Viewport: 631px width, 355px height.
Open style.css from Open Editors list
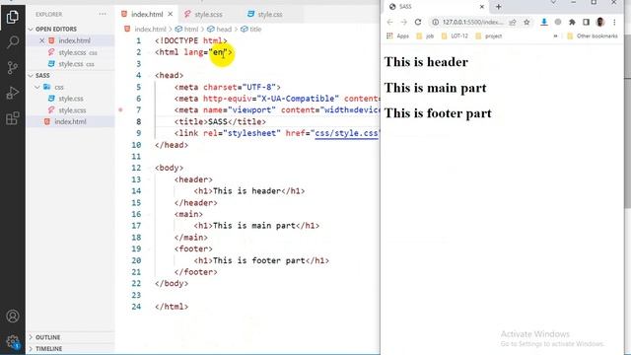click(x=71, y=64)
